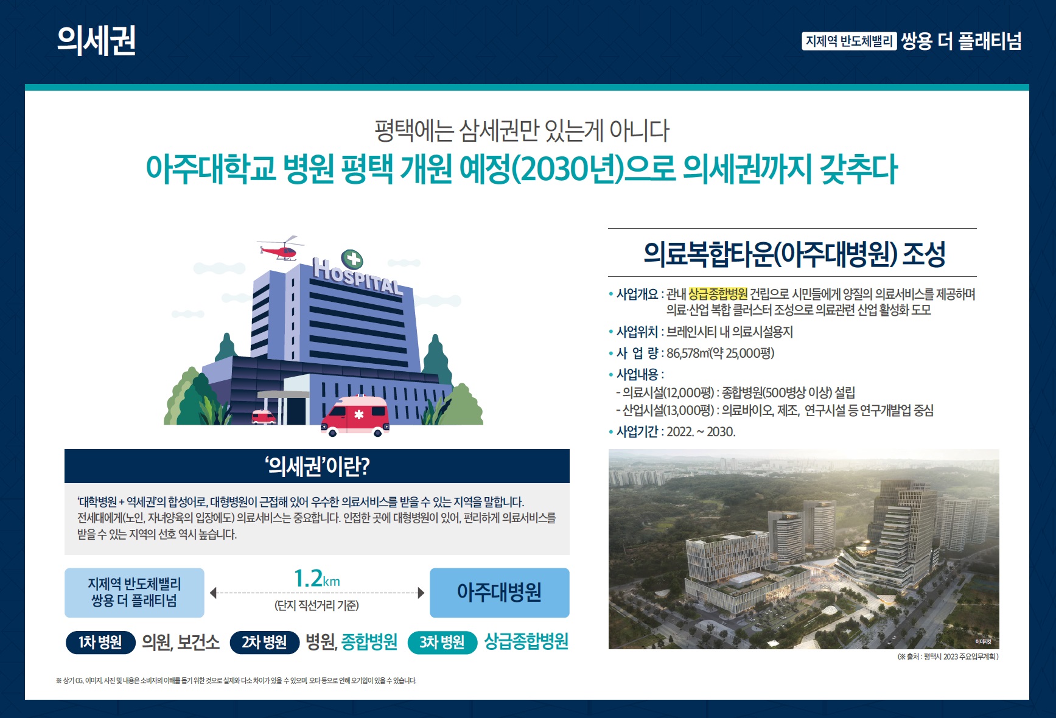Click the large red ambulance illustration

tap(355, 416)
